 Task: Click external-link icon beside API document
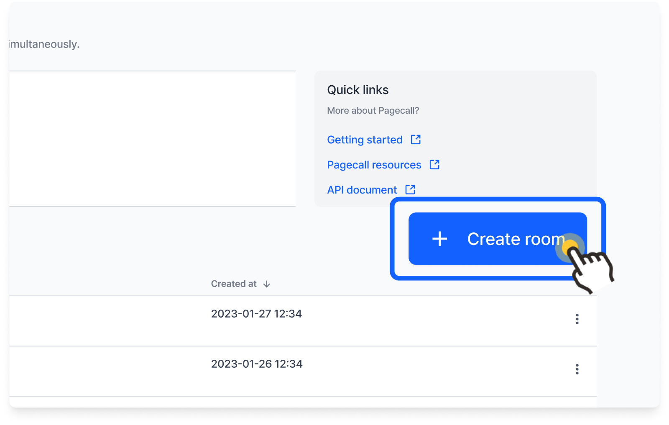pyautogui.click(x=410, y=189)
